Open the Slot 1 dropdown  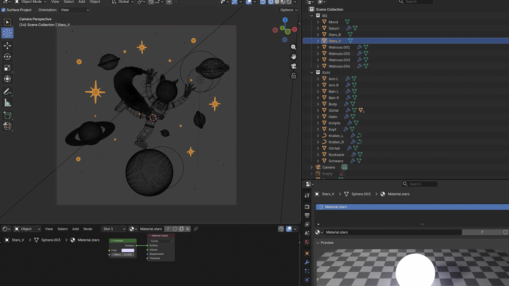pyautogui.click(x=114, y=229)
